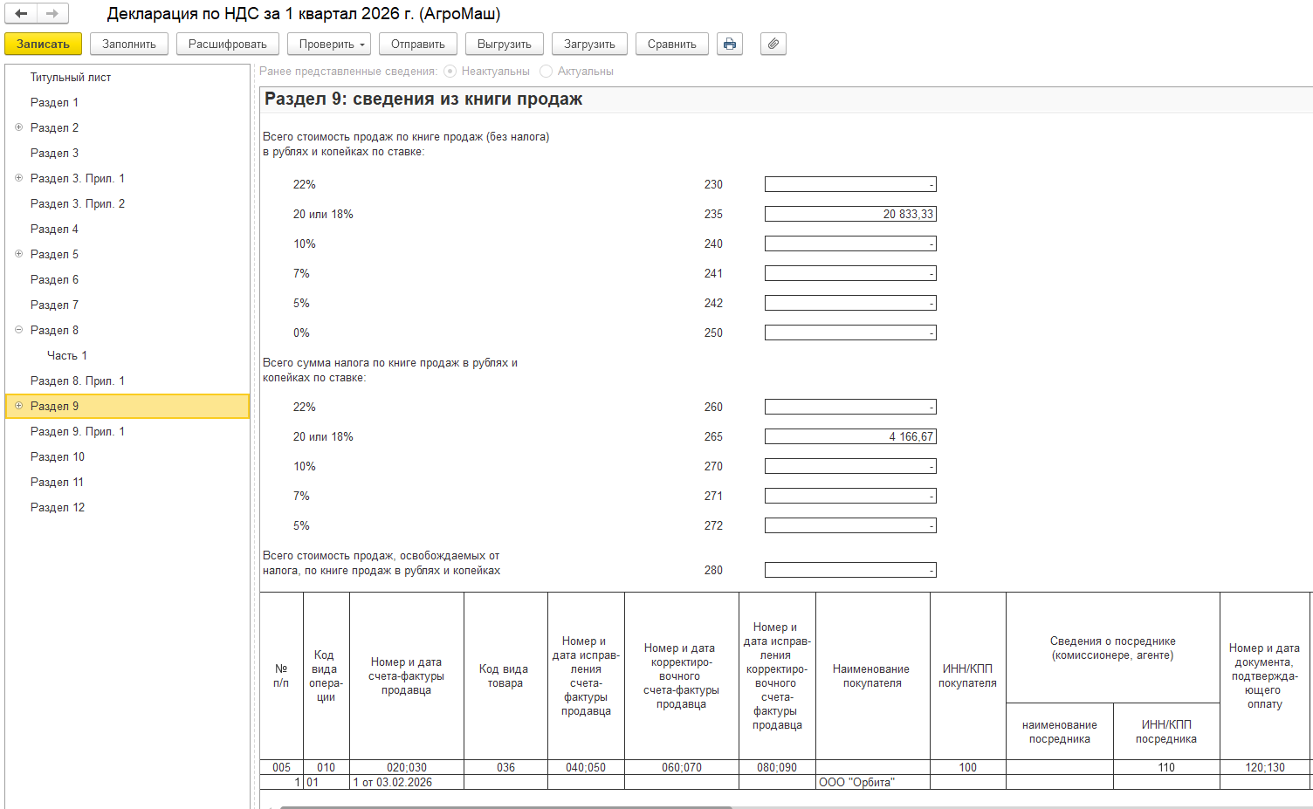The image size is (1313, 809).
Task: Click the Расшифровать button
Action: 228,44
